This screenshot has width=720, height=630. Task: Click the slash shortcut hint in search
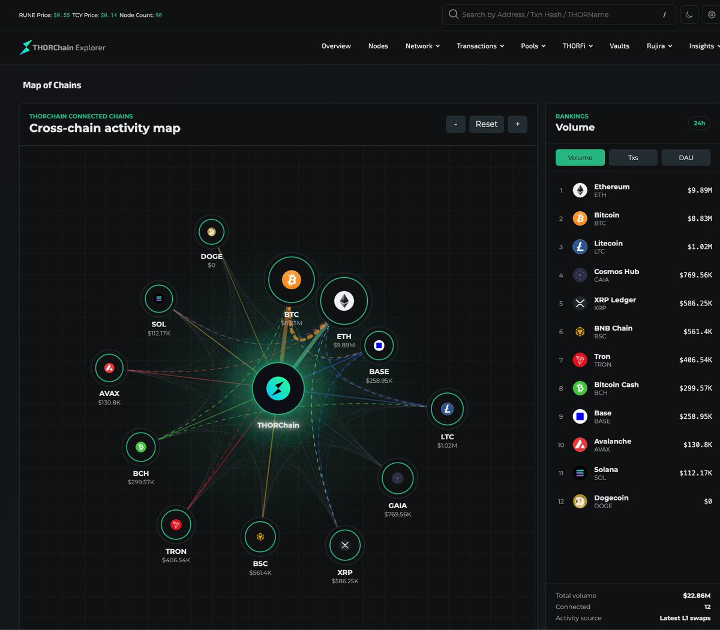click(x=664, y=15)
